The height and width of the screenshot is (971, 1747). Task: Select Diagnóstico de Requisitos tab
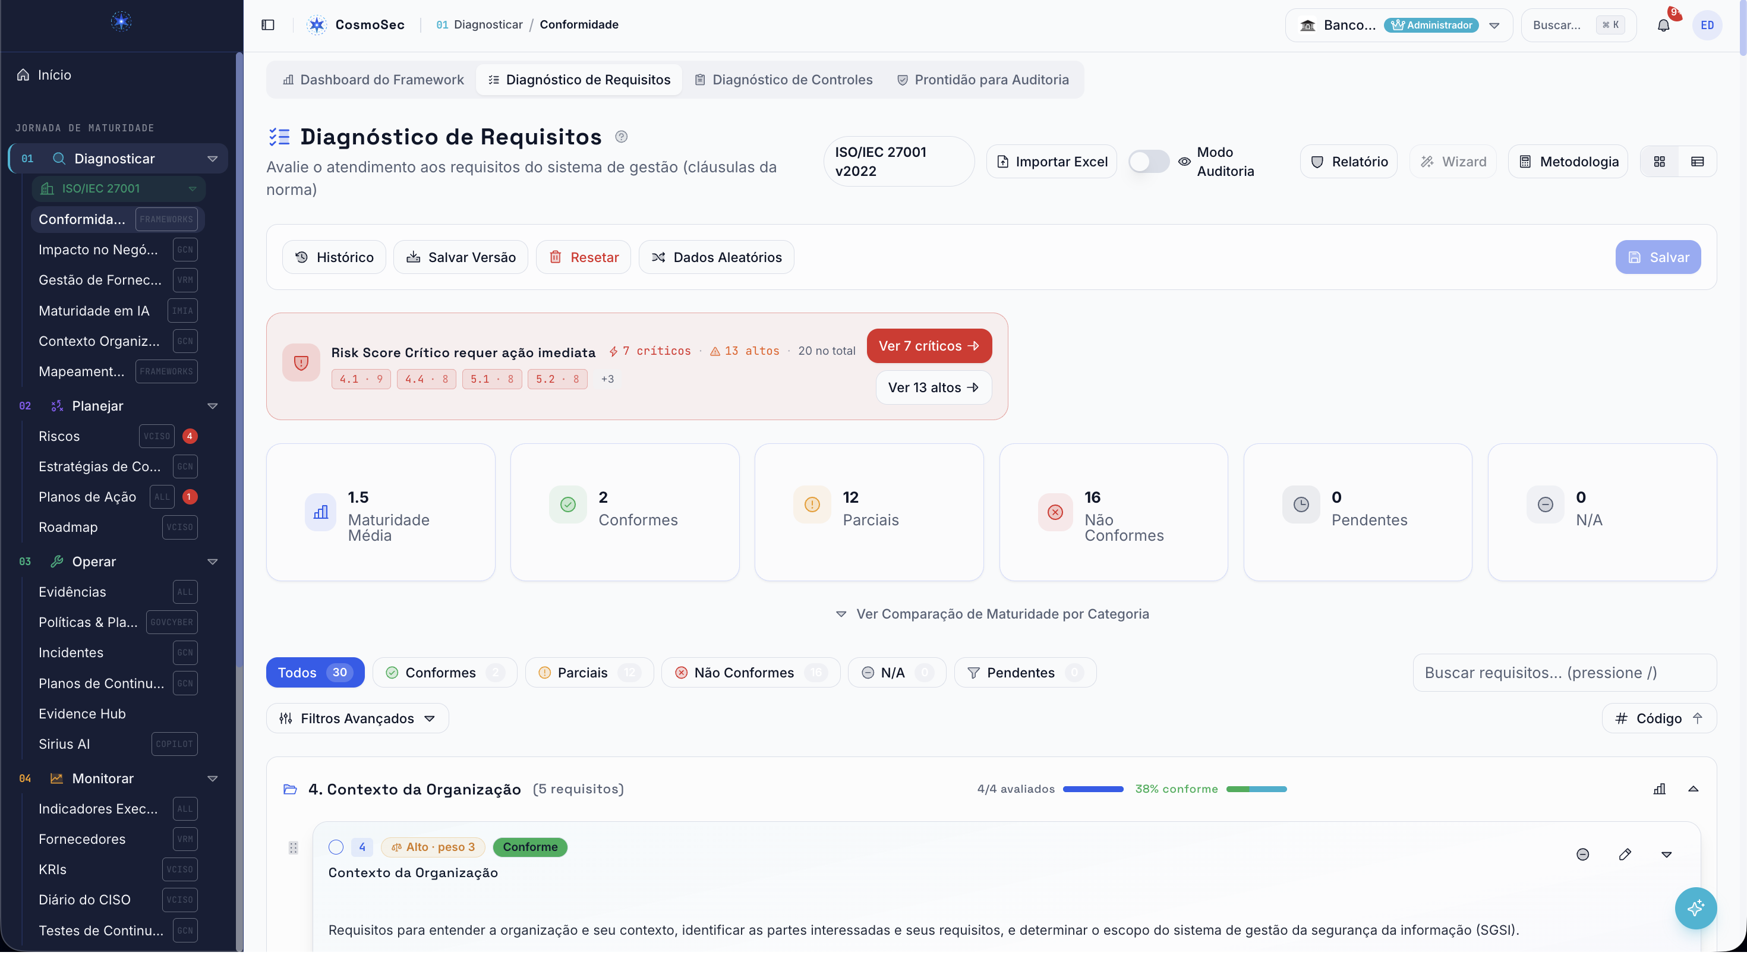tap(579, 80)
